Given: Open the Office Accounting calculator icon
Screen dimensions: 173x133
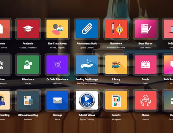Looking at the screenshot, I should click(28, 100).
